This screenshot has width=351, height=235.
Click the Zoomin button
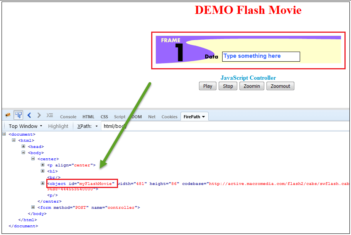pyautogui.click(x=251, y=86)
